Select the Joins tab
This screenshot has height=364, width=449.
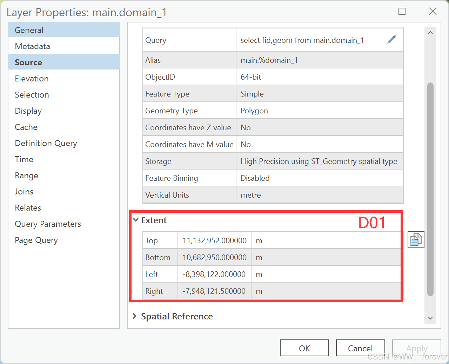click(x=64, y=191)
